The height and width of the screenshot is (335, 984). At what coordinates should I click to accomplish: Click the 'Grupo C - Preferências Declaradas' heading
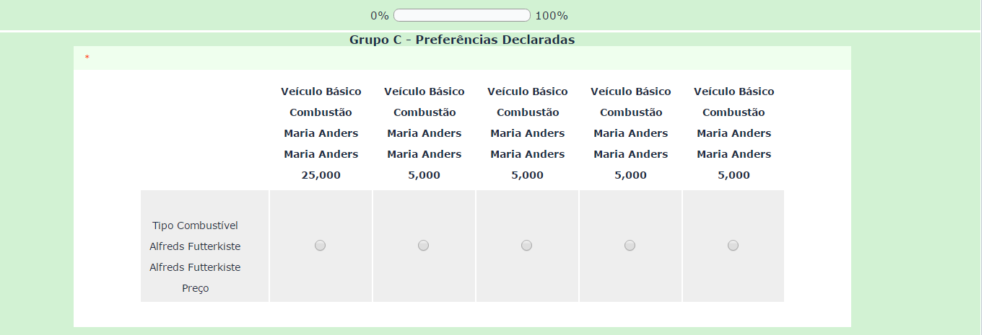pyautogui.click(x=462, y=40)
